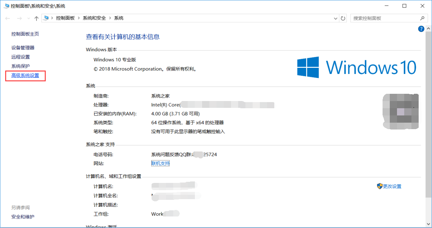Viewport: 432px width, 228px height.
Task: Click the Windows 10 logo image
Action: click(357, 67)
